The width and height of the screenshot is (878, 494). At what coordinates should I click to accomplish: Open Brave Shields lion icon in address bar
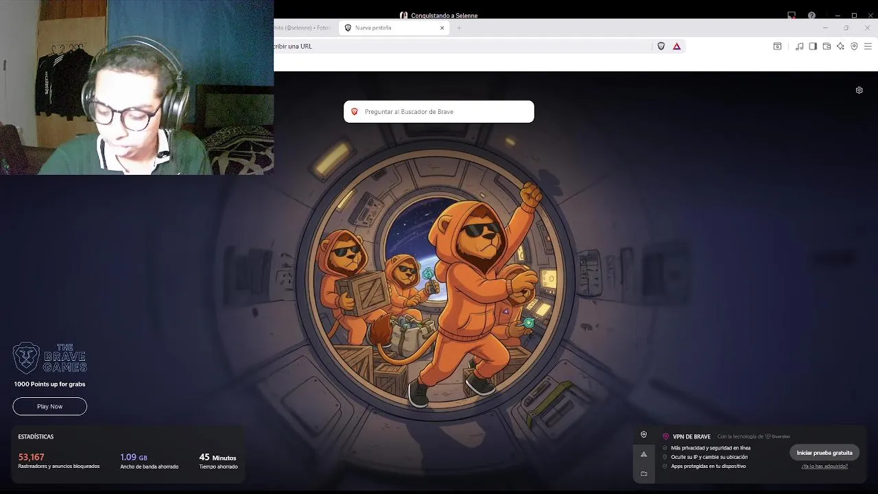(x=661, y=46)
